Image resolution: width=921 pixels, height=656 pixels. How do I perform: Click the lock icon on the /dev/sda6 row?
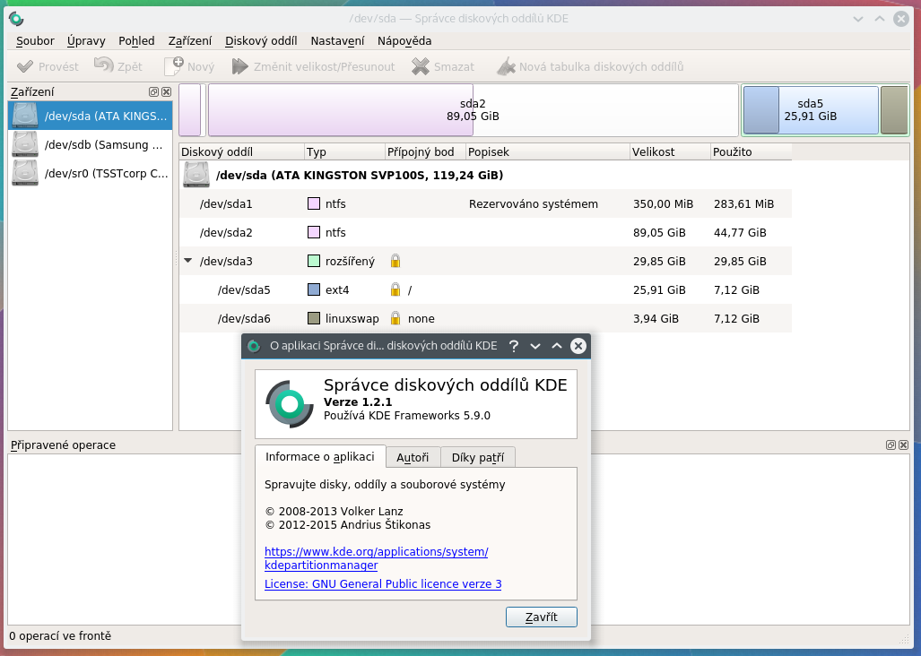pyautogui.click(x=395, y=319)
